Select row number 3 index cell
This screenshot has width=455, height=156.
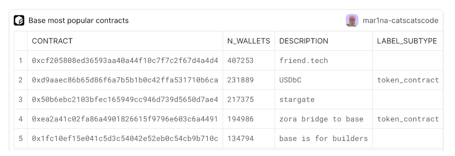(21, 100)
